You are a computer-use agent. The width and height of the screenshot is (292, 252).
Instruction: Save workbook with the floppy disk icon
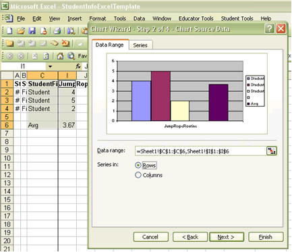point(32,30)
